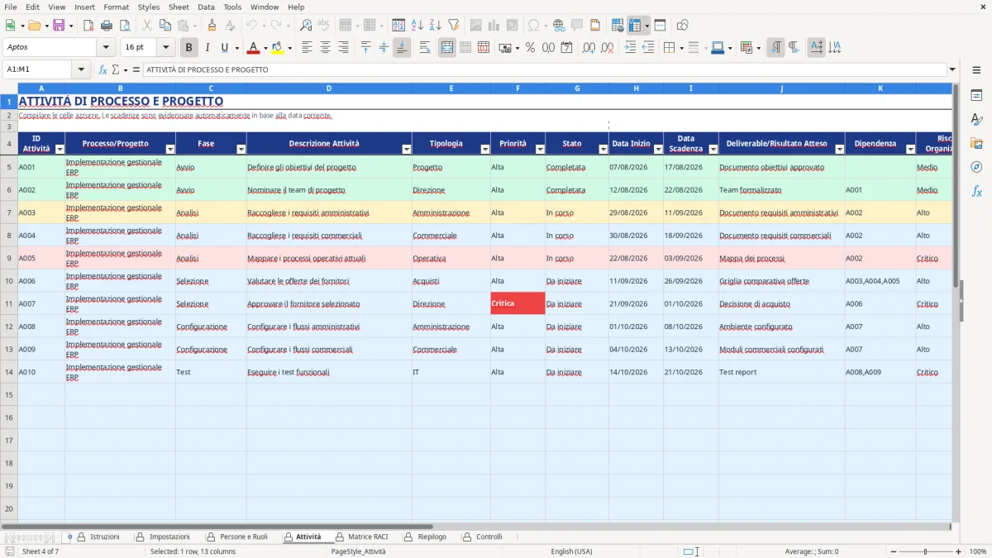
Task: Open Function Wizard fx icon
Action: pyautogui.click(x=103, y=69)
